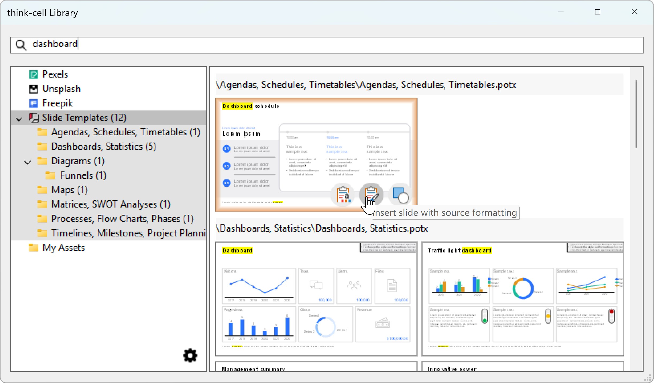
Task: Select the Freepik image source
Action: [x=57, y=103]
